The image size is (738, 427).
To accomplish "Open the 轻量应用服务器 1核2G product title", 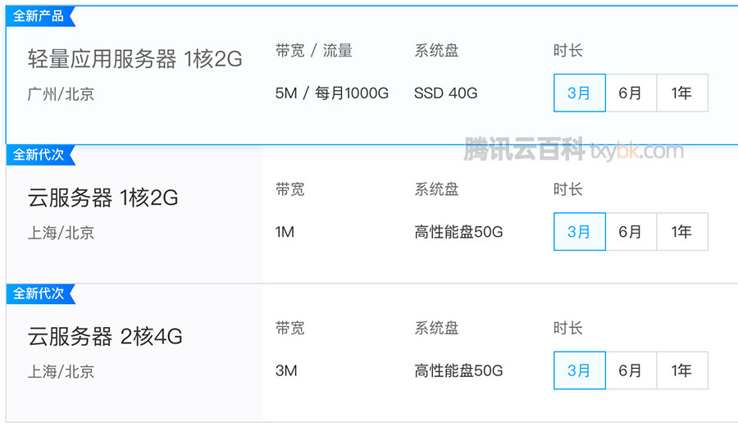I will (x=134, y=59).
